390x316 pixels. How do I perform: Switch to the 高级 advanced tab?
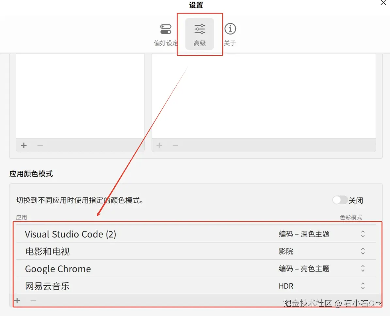(200, 34)
